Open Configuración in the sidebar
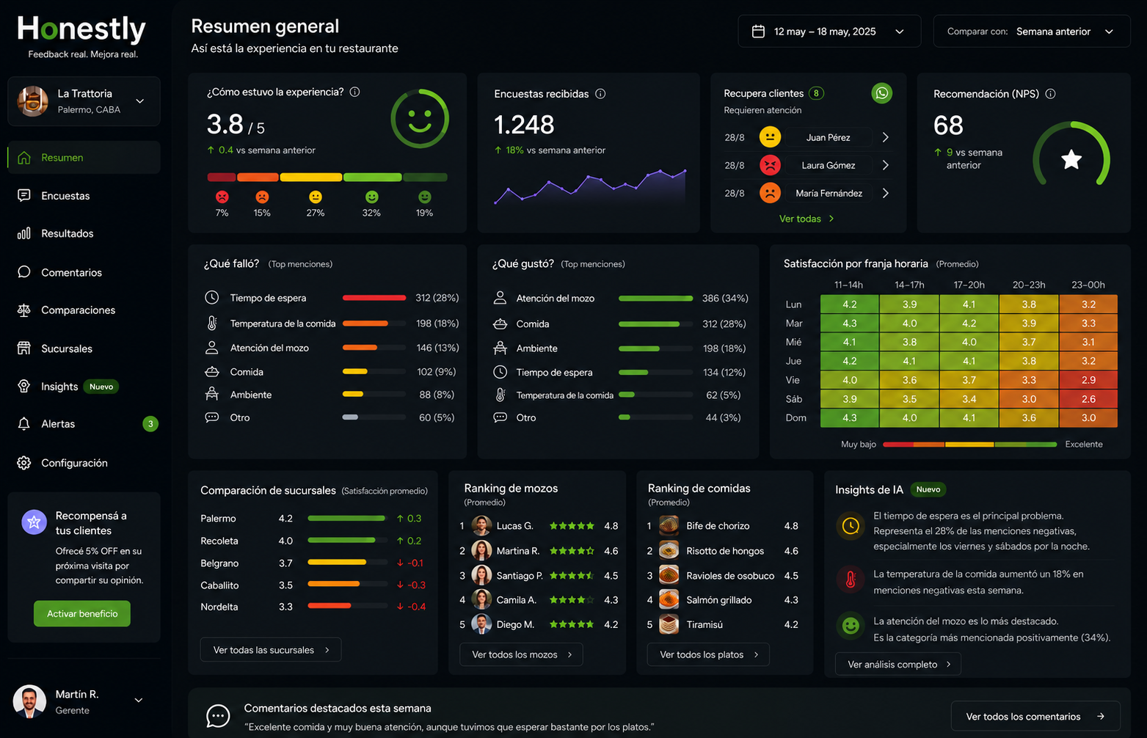Image resolution: width=1147 pixels, height=738 pixels. pyautogui.click(x=84, y=463)
